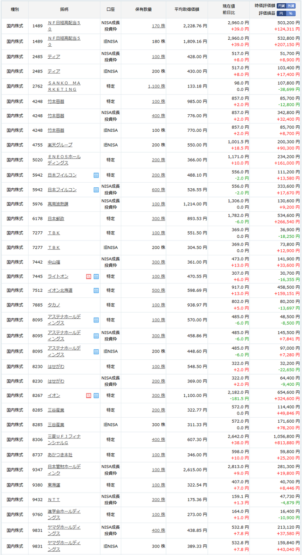Open calendar icon for 日本フイルコン 特定 row
Image resolution: width=302 pixels, height=555 pixels.
(96, 175)
